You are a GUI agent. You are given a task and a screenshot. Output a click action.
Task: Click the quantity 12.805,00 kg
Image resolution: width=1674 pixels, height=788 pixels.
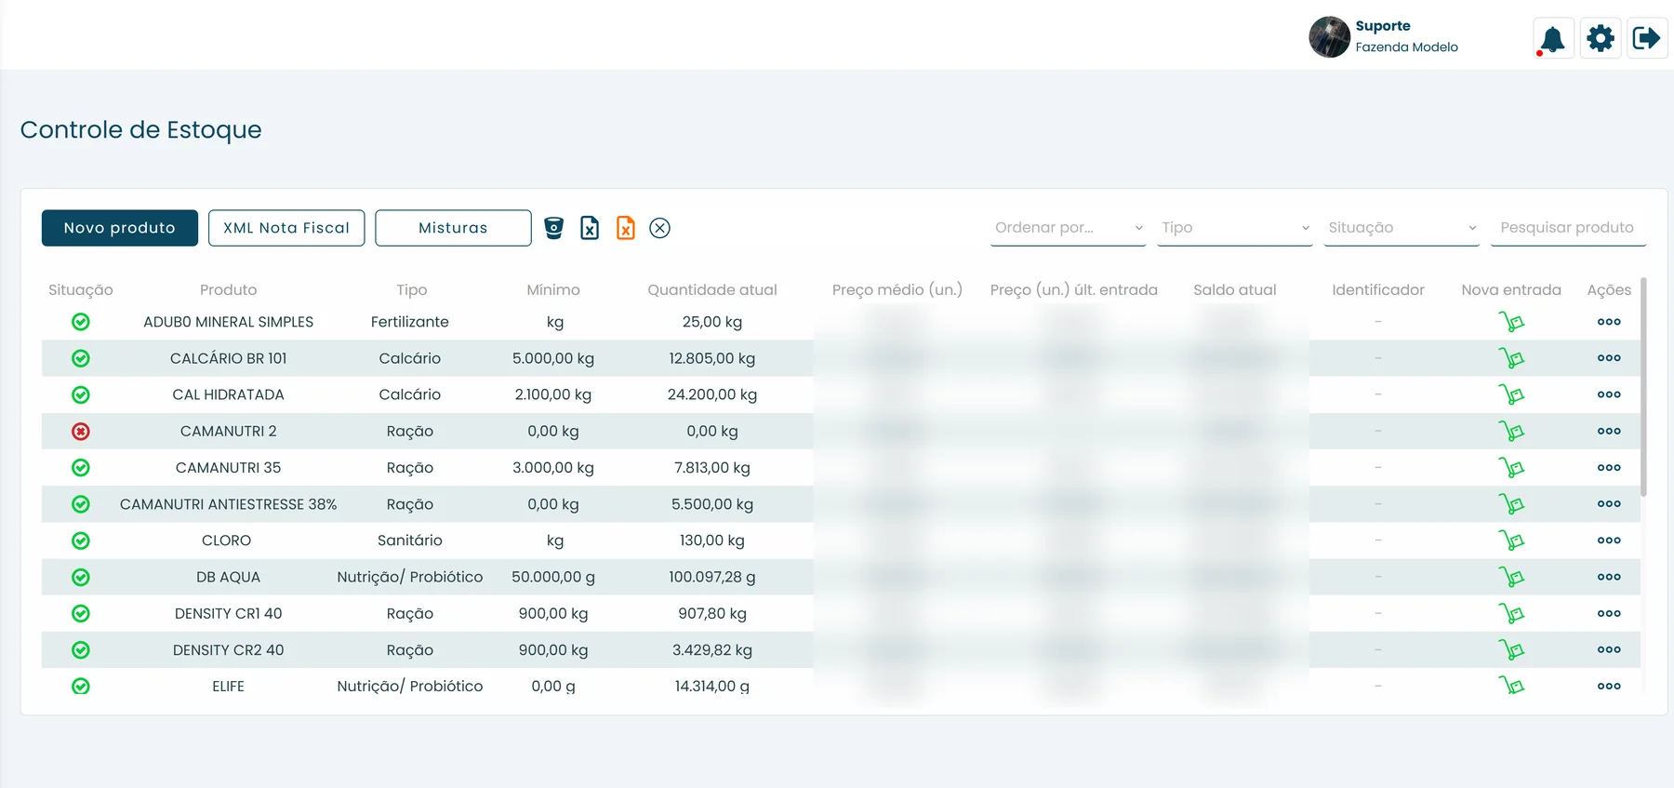pos(712,358)
